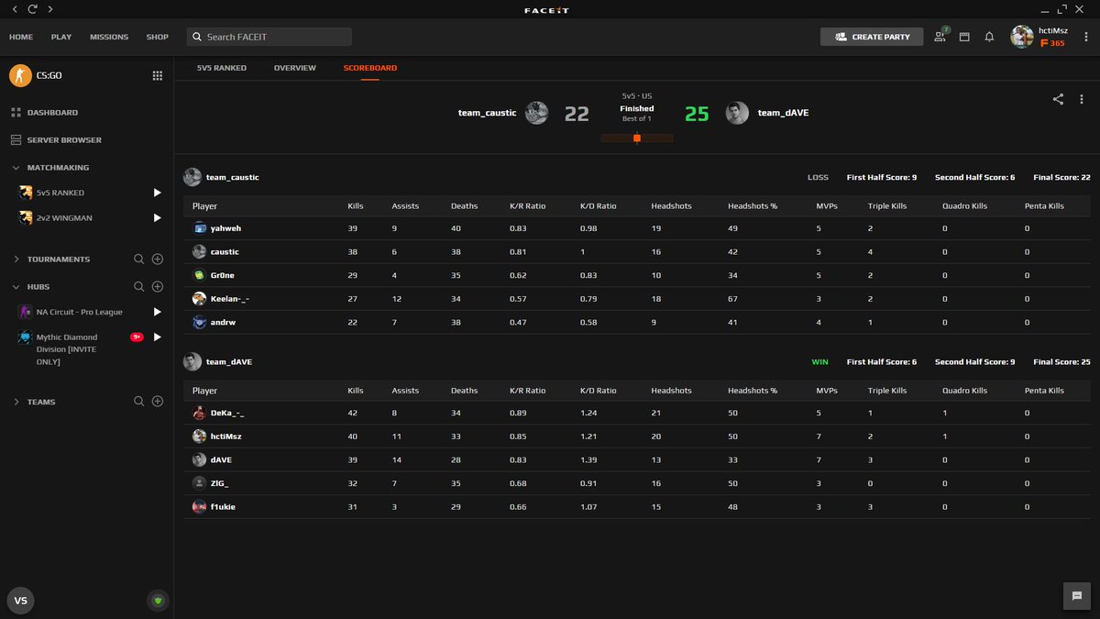Open the 2v2 WINGMAN queue entry
Screen dimensions: 1100x619
64,218
